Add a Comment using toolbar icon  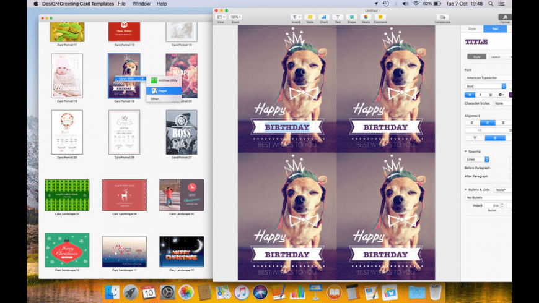click(380, 17)
